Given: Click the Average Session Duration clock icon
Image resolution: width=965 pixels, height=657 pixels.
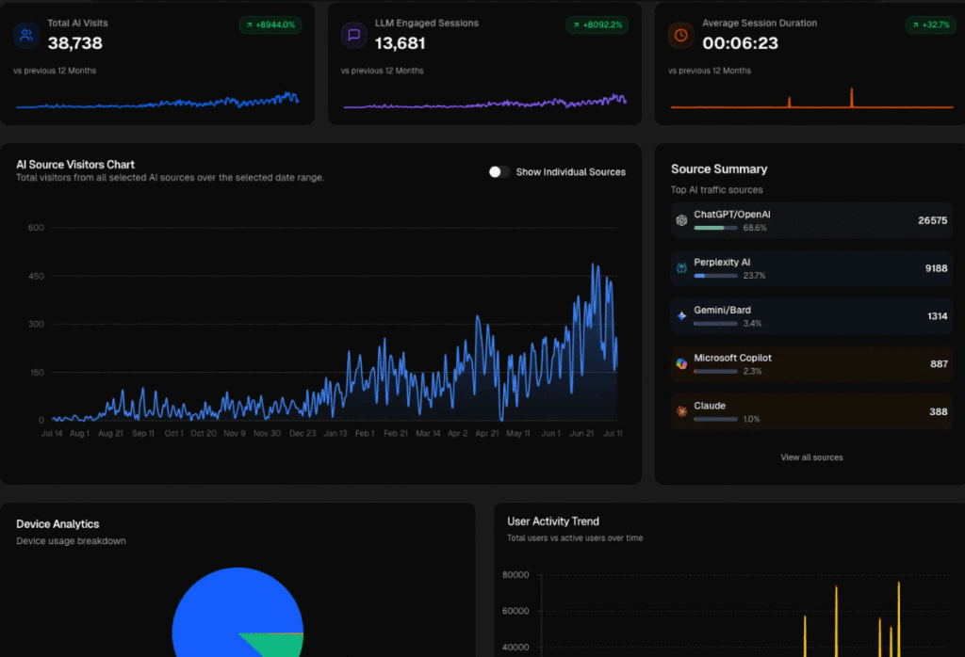Looking at the screenshot, I should (x=680, y=36).
